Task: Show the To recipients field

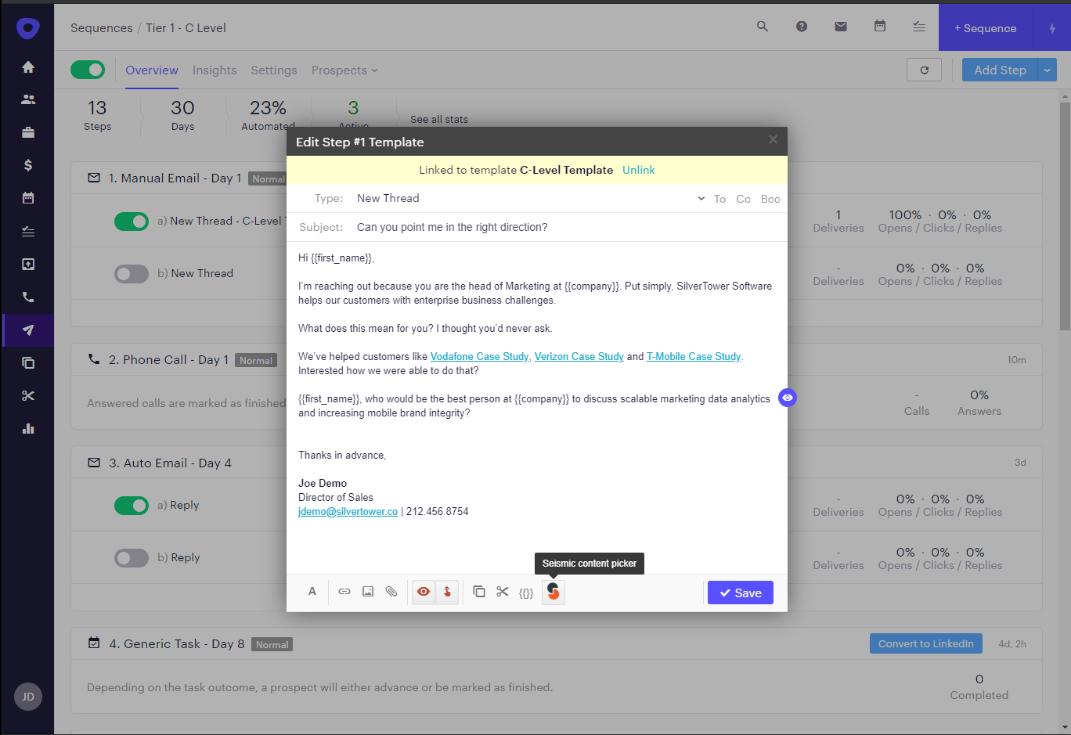Action: tap(720, 199)
